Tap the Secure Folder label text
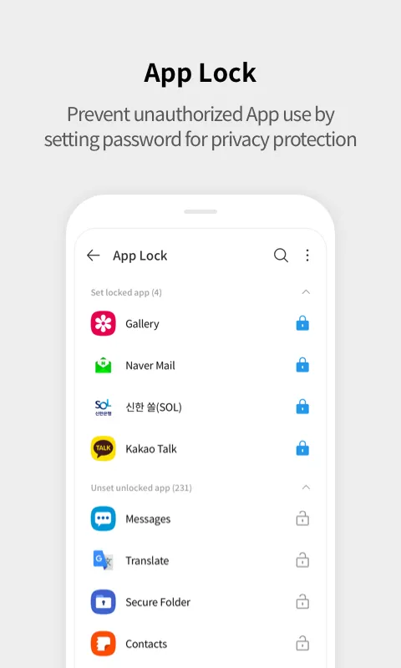The height and width of the screenshot is (668, 401). click(158, 602)
